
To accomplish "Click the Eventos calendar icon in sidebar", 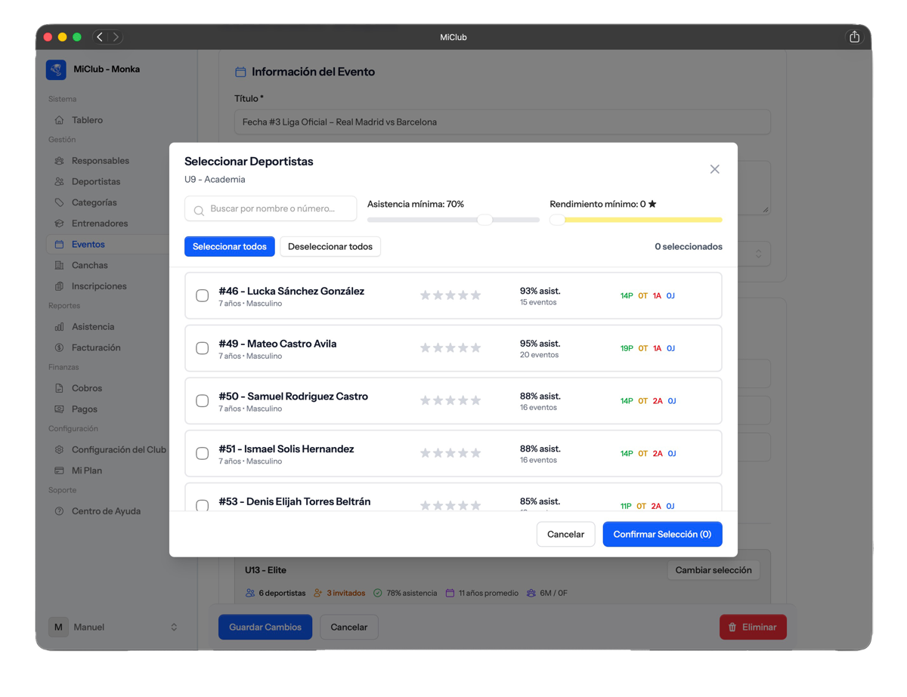I will coord(59,245).
